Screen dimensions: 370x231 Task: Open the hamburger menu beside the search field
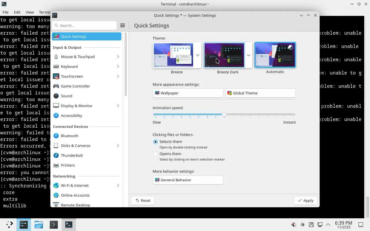click(x=123, y=25)
